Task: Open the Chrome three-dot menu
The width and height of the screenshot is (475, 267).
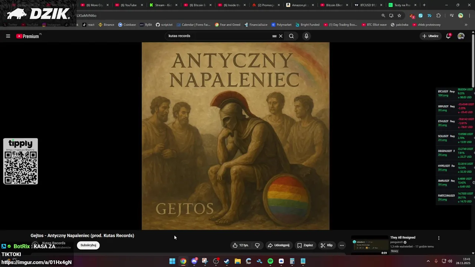Action: click(x=470, y=16)
